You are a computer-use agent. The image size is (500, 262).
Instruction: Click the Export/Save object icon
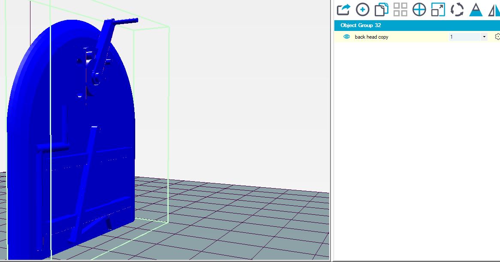pos(343,9)
